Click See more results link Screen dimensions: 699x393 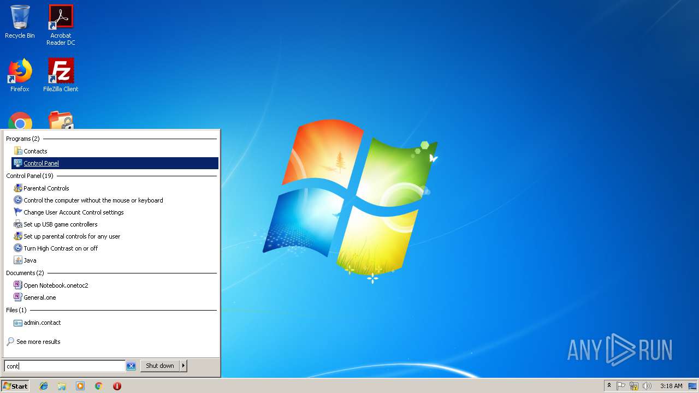pyautogui.click(x=38, y=342)
